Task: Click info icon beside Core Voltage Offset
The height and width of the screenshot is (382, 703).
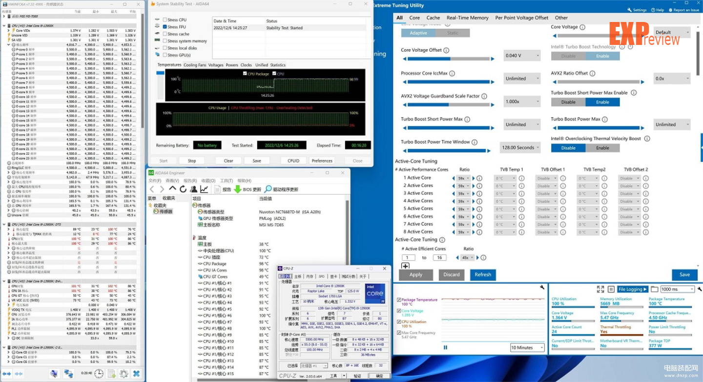Action: 446,50
